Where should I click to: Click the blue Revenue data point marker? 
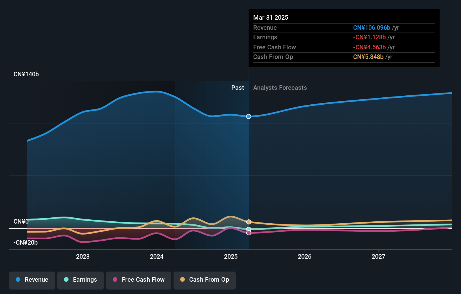point(249,116)
